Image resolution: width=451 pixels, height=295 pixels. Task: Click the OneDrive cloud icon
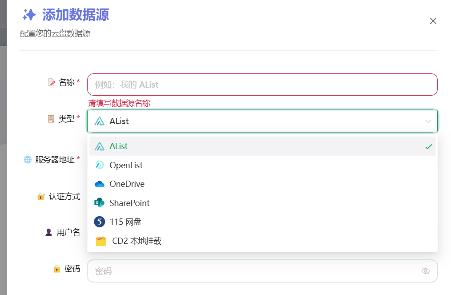click(99, 184)
